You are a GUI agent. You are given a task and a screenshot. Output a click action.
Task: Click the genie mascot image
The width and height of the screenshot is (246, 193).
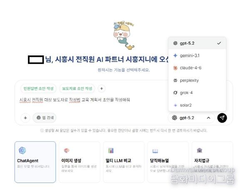124,35
